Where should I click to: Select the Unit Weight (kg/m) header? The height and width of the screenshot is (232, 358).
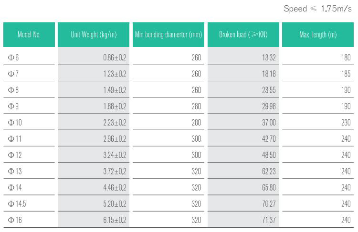(x=94, y=35)
